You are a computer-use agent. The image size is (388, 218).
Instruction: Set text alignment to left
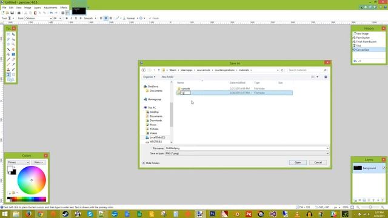coord(101,18)
